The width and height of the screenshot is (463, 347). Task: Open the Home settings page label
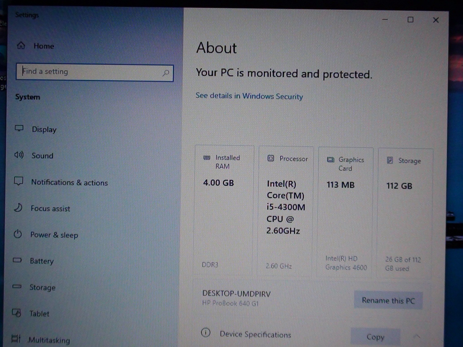pos(44,46)
